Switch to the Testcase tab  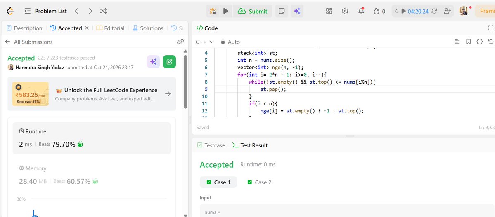coord(211,145)
